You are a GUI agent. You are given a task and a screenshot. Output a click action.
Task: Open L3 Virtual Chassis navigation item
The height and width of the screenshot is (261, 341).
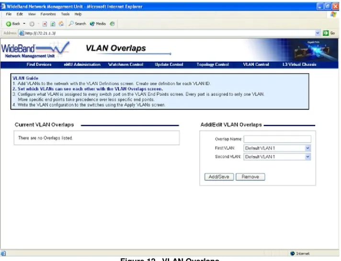299,65
